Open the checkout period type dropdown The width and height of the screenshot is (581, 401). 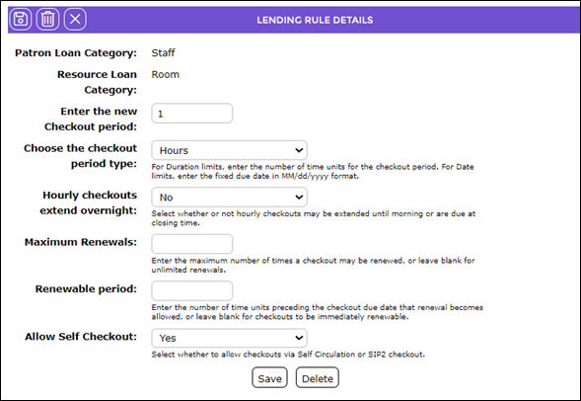(x=230, y=150)
